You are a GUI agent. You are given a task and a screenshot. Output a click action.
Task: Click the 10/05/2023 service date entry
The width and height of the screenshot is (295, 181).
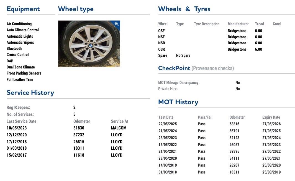coord(17,128)
